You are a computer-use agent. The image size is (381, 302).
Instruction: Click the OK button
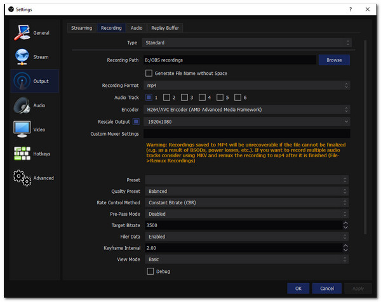click(298, 289)
